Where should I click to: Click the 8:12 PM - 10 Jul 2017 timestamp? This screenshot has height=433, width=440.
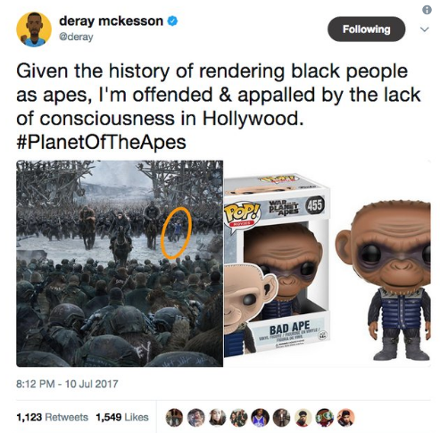point(67,384)
